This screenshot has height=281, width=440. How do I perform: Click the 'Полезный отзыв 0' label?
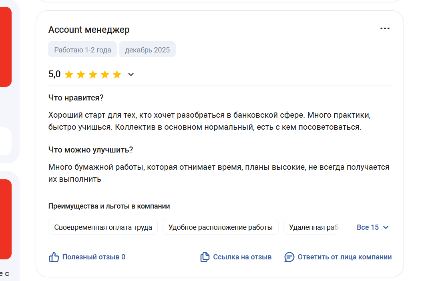coord(94,257)
